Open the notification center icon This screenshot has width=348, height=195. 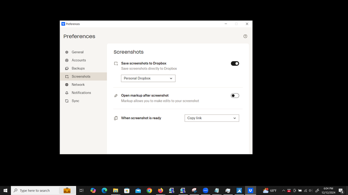click(x=341, y=190)
